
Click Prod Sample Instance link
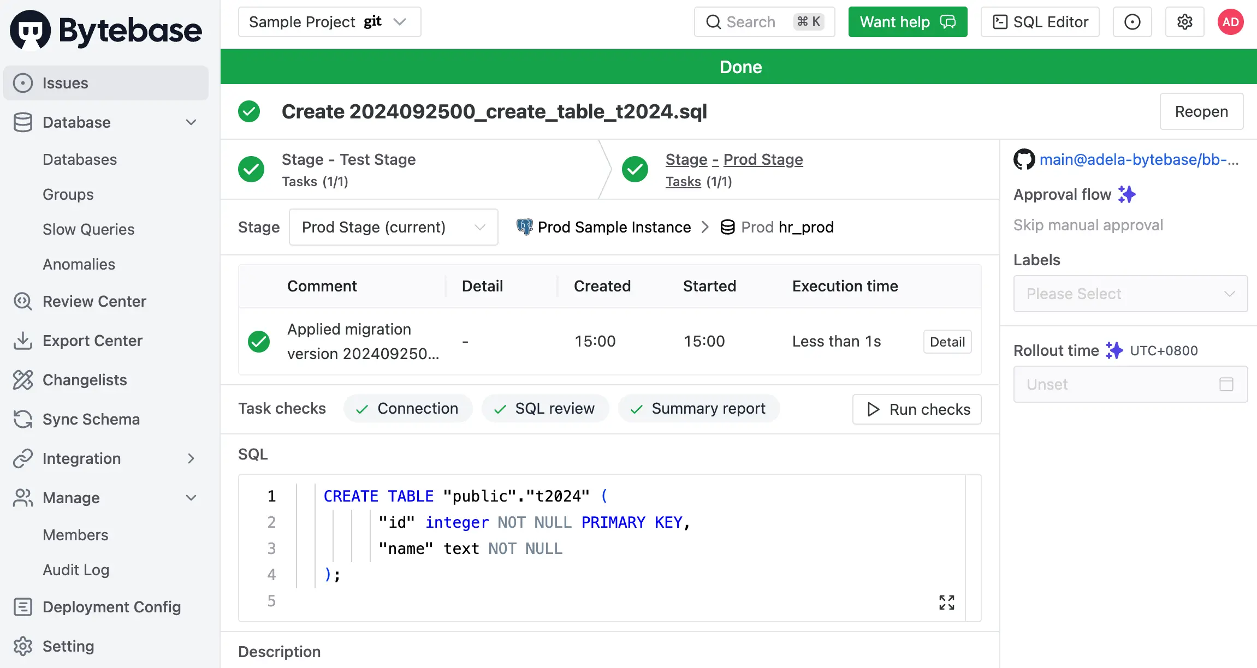[x=614, y=227]
